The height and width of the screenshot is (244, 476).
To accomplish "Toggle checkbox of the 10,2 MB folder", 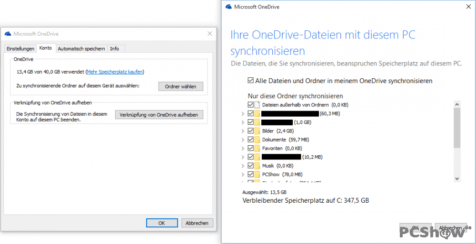I will [x=251, y=157].
